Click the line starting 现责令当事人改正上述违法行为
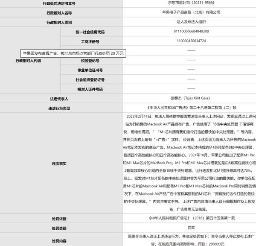Image resolution: width=256 pixels, height=246 pixels. click(x=191, y=236)
